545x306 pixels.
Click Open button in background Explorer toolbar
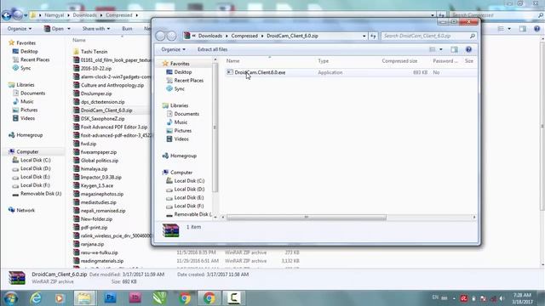54,29
